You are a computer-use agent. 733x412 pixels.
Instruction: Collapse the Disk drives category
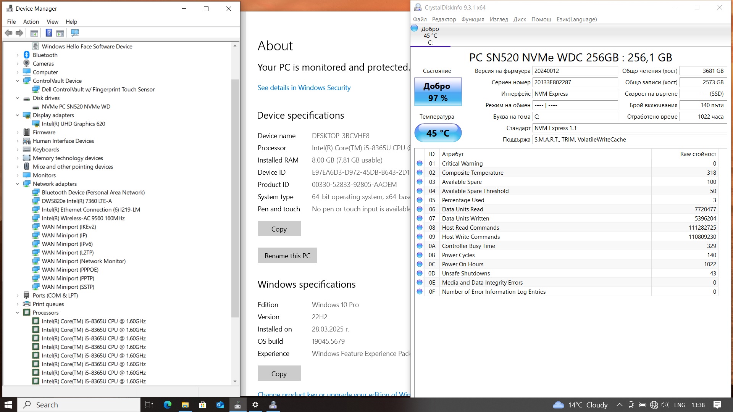18,98
